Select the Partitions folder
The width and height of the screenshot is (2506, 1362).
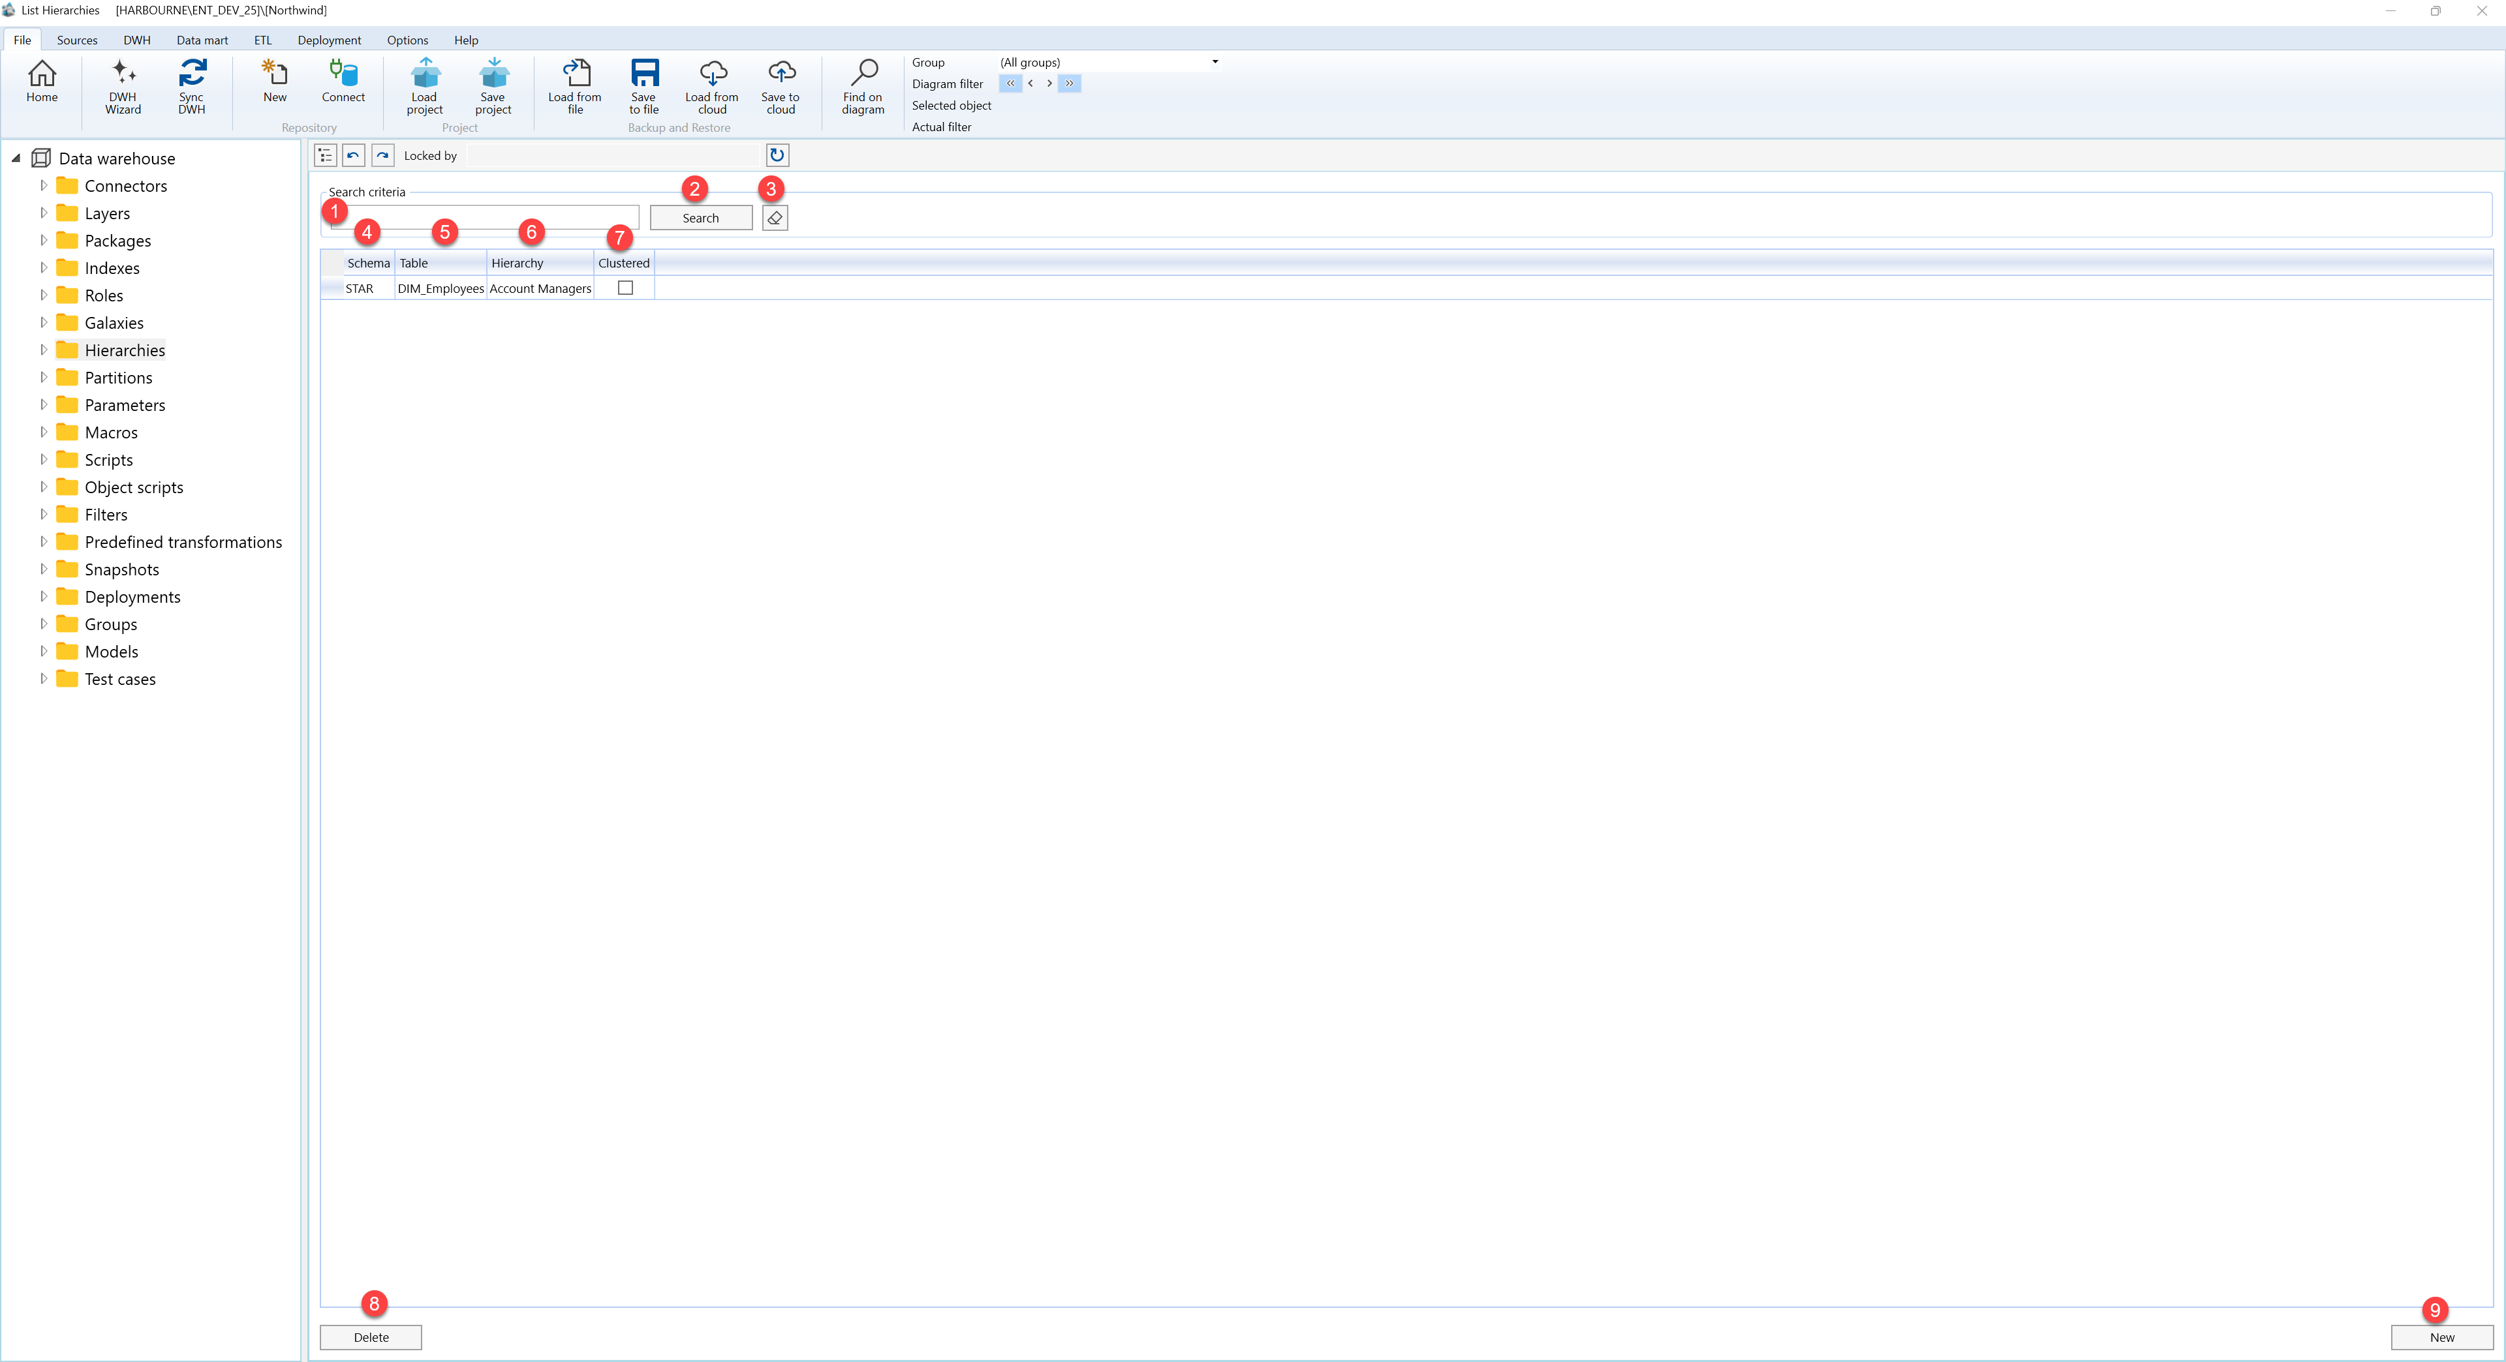[x=117, y=377]
